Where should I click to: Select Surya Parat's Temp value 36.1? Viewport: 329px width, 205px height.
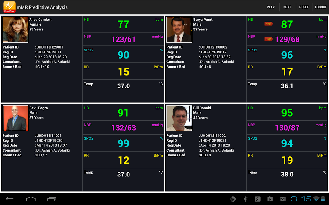(287, 86)
